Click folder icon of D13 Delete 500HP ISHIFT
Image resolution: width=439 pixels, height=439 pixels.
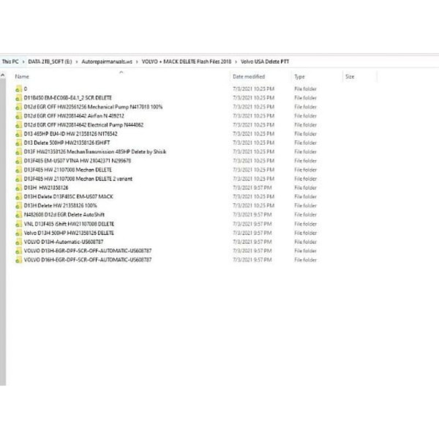click(x=18, y=142)
